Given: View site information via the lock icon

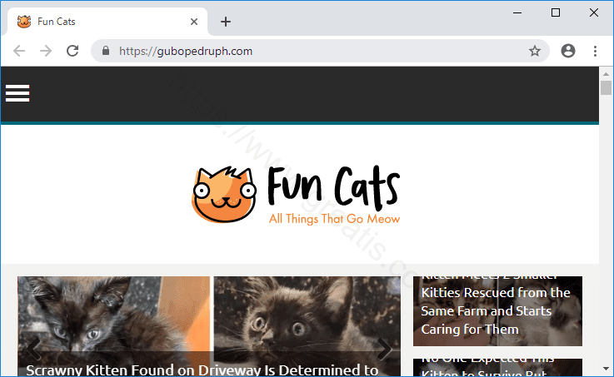Looking at the screenshot, I should point(105,51).
